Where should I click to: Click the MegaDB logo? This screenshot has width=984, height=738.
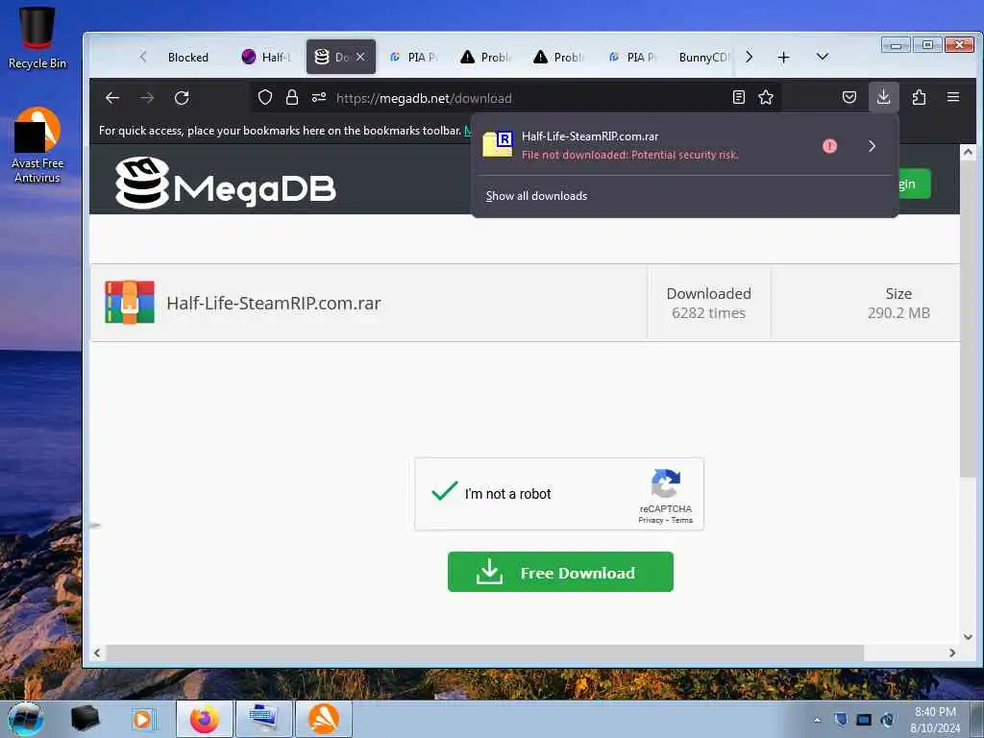[x=225, y=183]
